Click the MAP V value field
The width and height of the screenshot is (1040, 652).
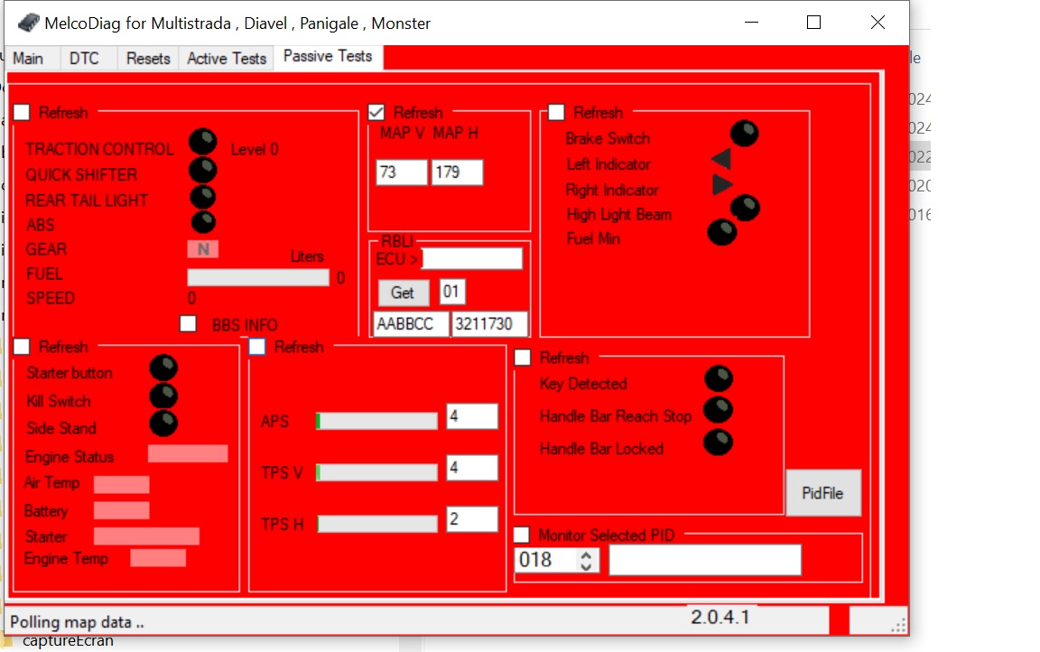(x=402, y=172)
